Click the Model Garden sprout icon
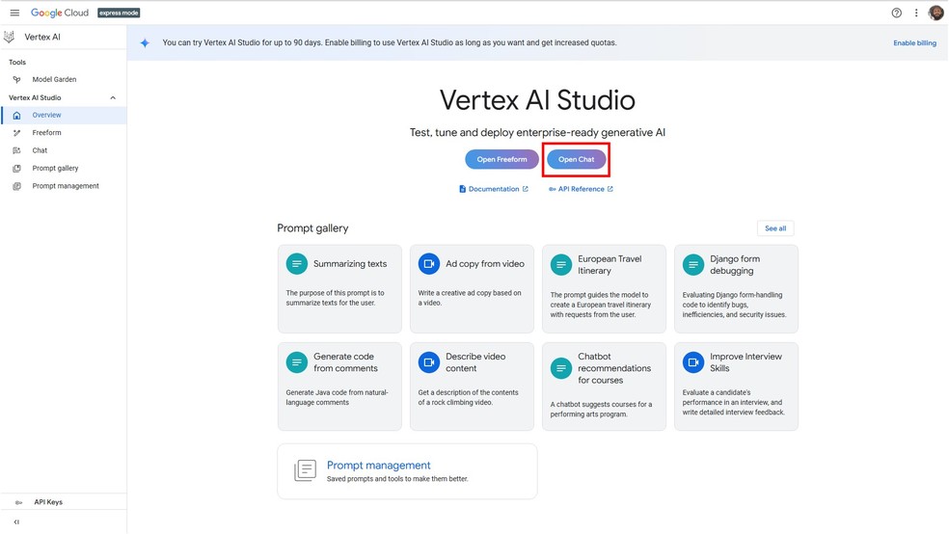 [x=17, y=79]
